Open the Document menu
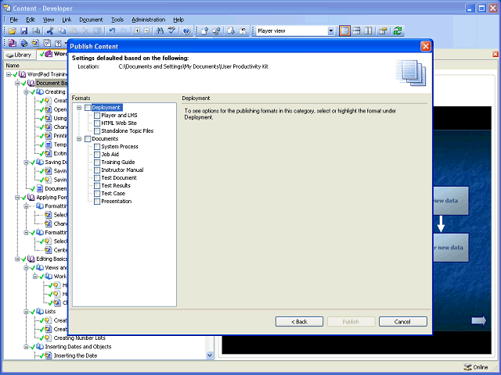 91,20
